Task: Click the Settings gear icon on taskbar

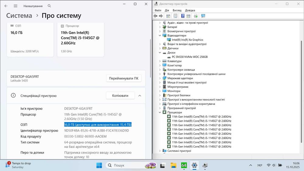Action: [194, 165]
